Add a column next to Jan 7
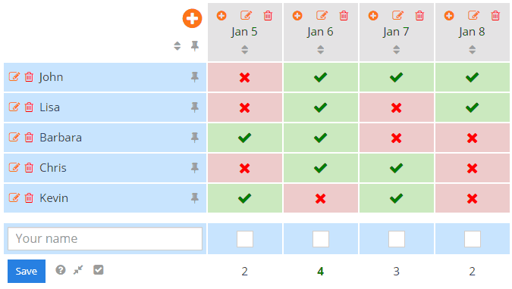The height and width of the screenshot is (289, 512). [373, 15]
